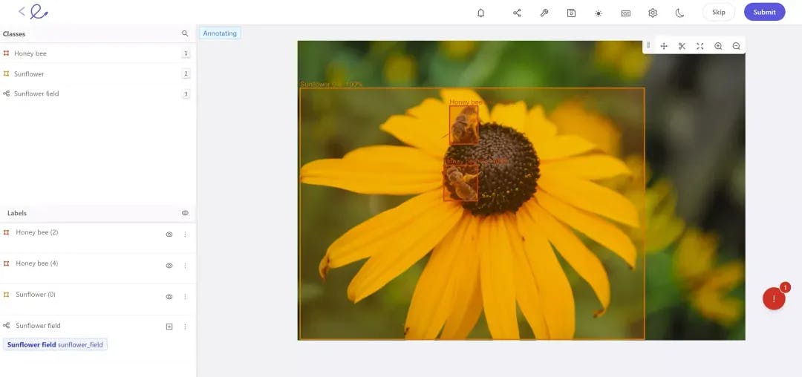The image size is (802, 377).
Task: Save labels with the floppy disk icon
Action: click(571, 13)
